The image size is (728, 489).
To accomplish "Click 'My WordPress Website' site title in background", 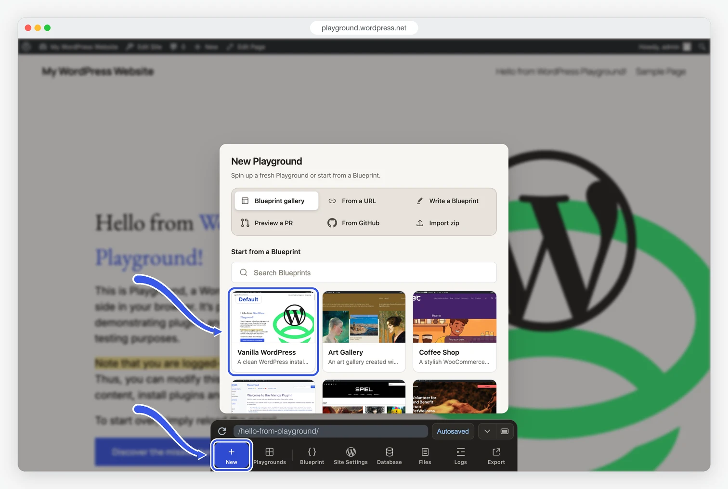I will (98, 72).
